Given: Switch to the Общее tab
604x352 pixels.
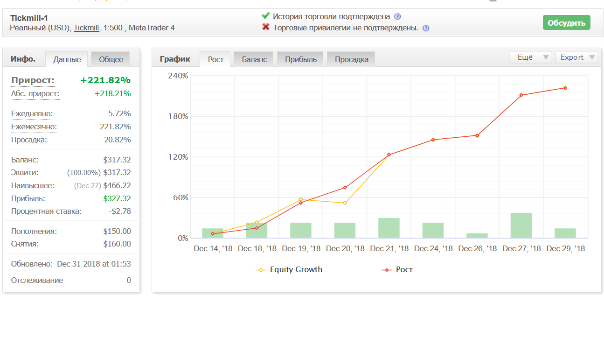Looking at the screenshot, I should [111, 59].
